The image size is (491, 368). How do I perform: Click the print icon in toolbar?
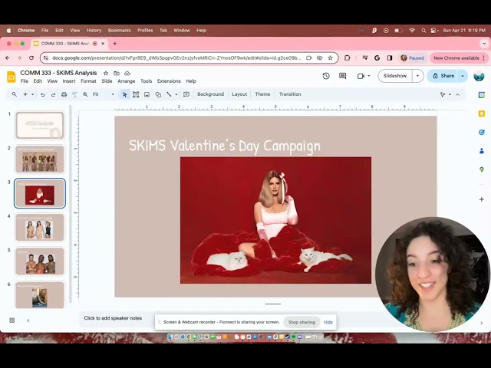click(x=64, y=94)
